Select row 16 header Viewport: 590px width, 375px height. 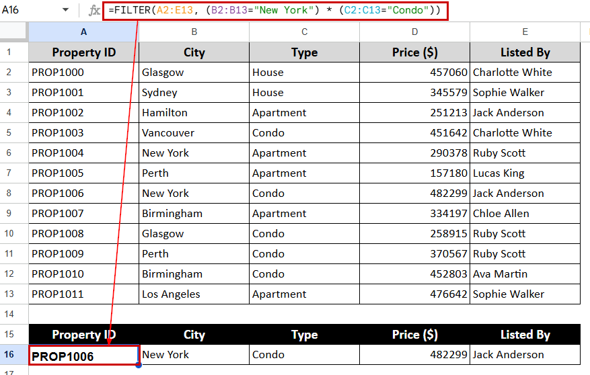(14, 354)
